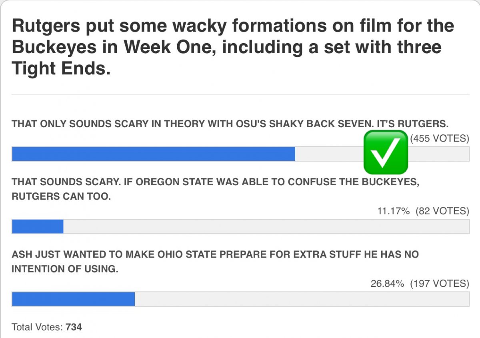Click the blue filled portion of first bar
Viewport: 480px width, 338px height.
coord(154,154)
